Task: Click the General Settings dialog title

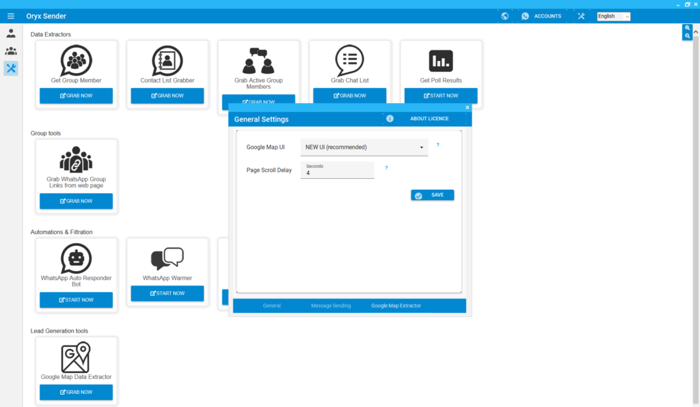Action: 261,120
